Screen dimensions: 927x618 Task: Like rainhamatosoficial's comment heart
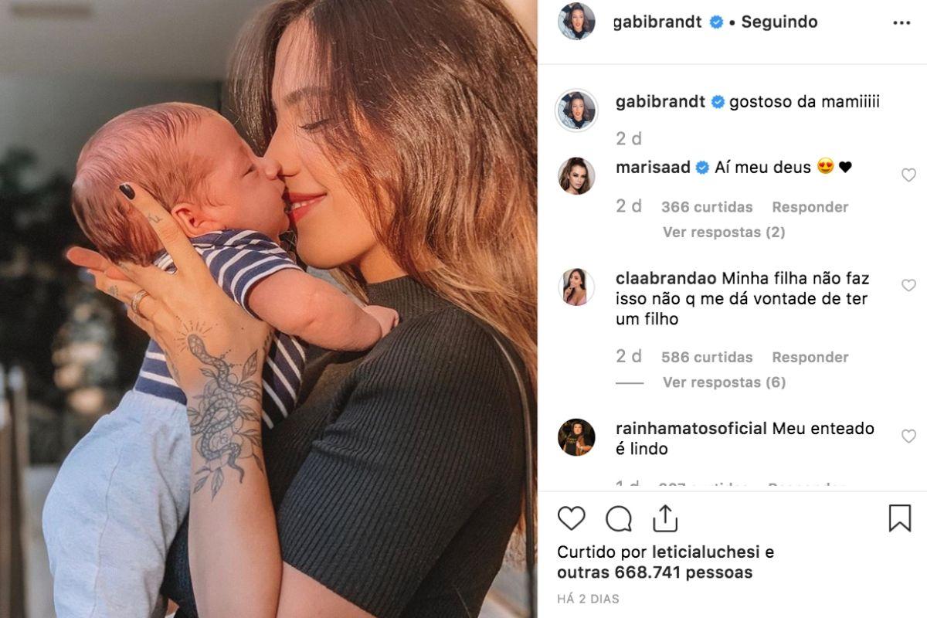point(908,436)
